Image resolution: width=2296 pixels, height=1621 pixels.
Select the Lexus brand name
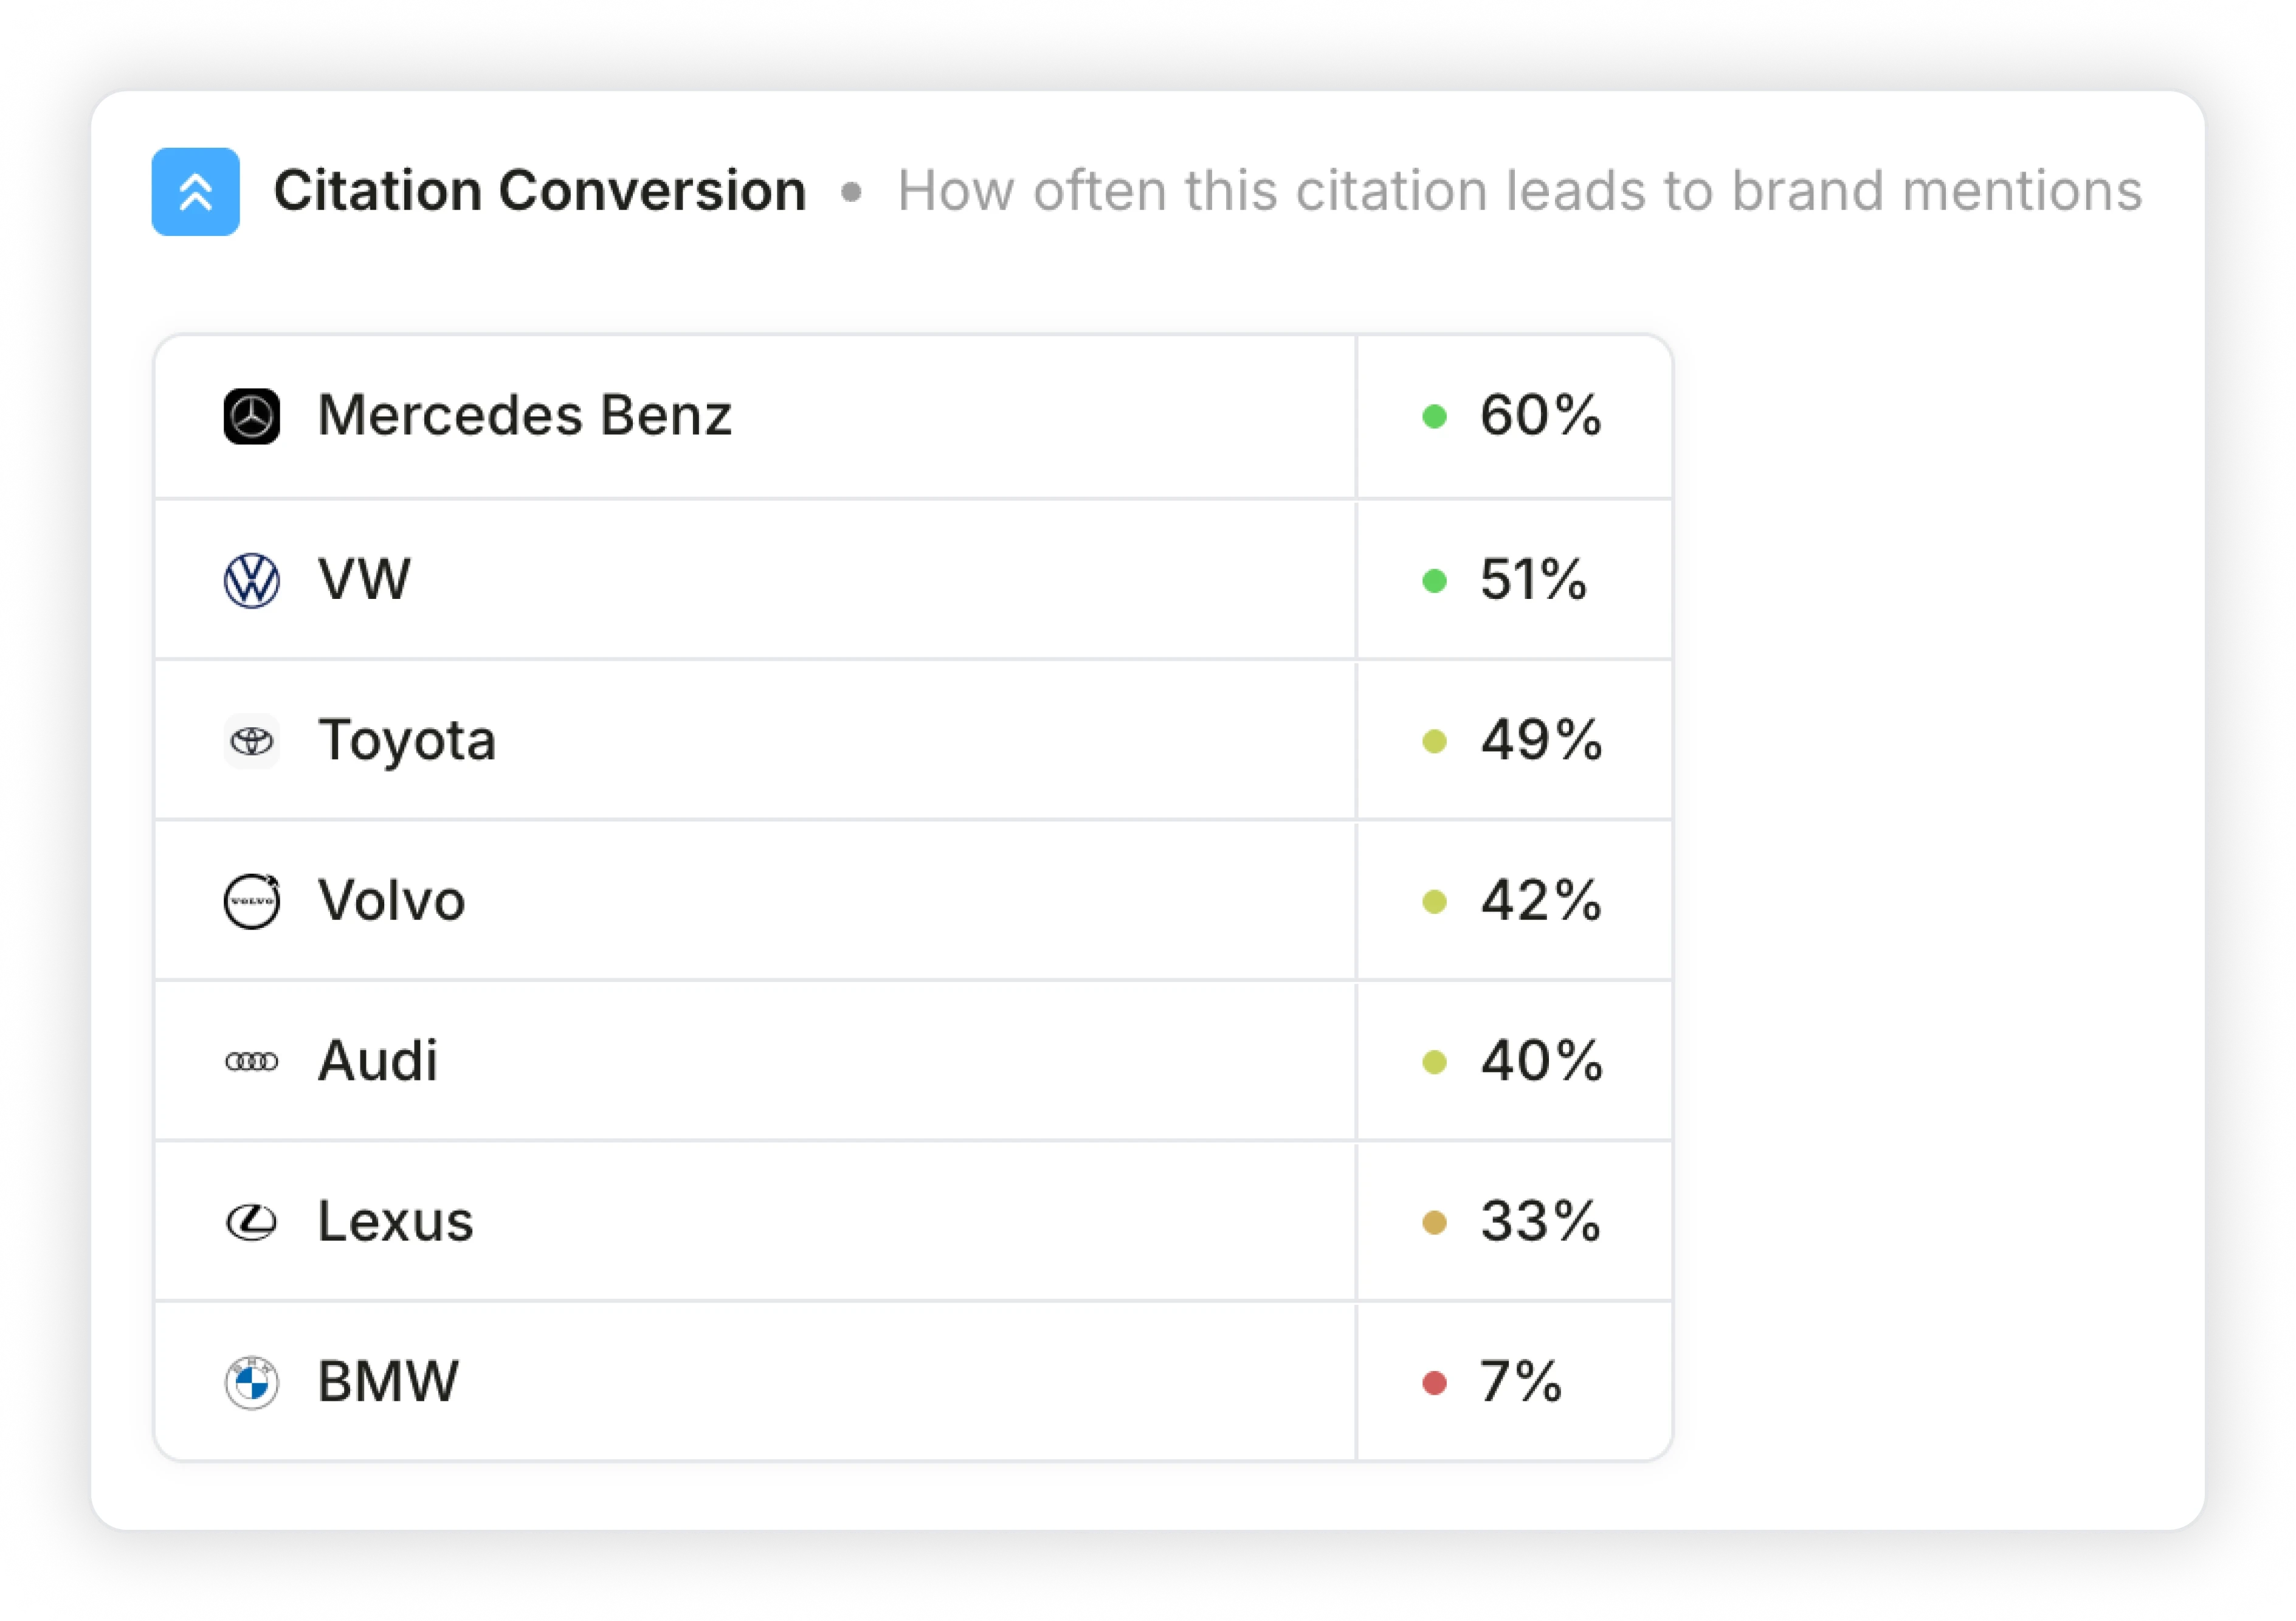(x=396, y=1222)
